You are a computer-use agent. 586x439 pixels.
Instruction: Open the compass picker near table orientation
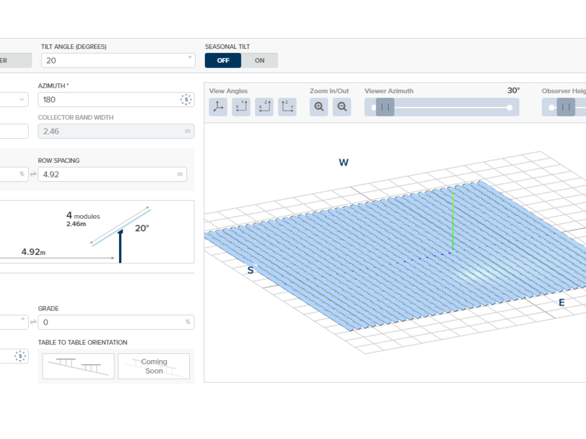[x=20, y=356]
